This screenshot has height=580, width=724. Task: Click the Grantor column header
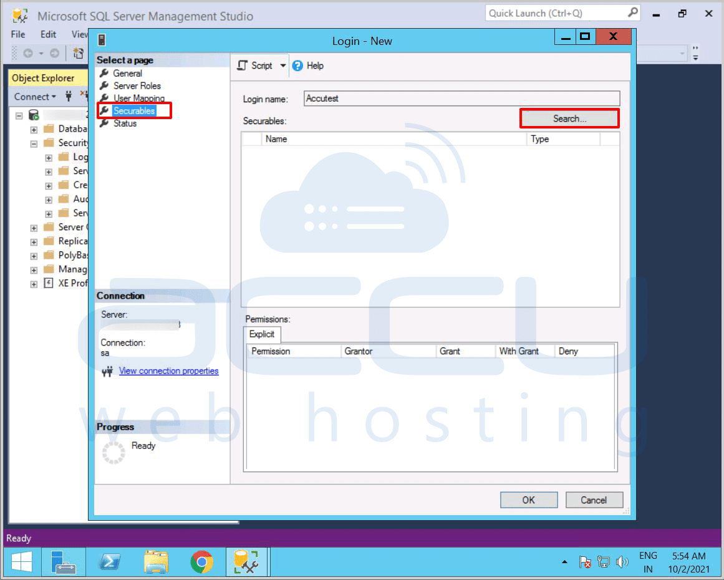click(x=389, y=351)
